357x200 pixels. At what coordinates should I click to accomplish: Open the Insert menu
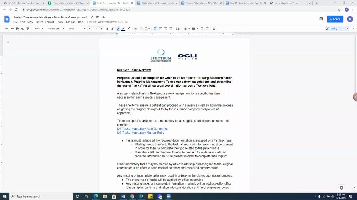pos(39,22)
